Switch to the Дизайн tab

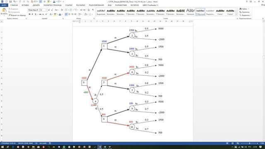[x=36, y=5]
